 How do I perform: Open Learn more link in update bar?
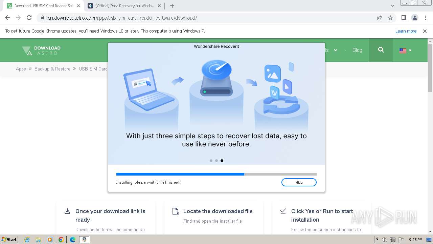coord(406,31)
